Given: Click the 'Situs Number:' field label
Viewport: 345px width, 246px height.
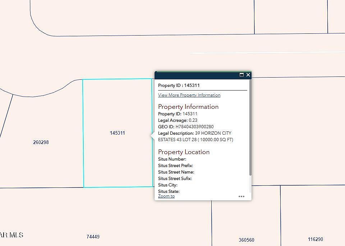Looking at the screenshot, I should [x=172, y=159].
